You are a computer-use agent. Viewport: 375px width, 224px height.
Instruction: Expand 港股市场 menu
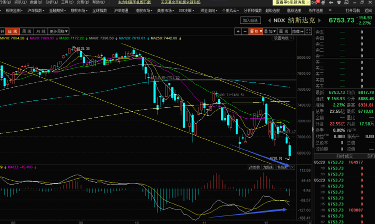point(143,10)
